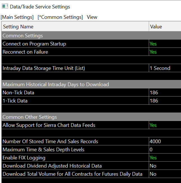
Task: Click the Data/Trade Service Settings window icon
Action: point(5,6)
